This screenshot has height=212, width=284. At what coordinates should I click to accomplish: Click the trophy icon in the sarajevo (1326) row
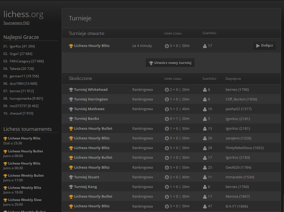click(71, 138)
